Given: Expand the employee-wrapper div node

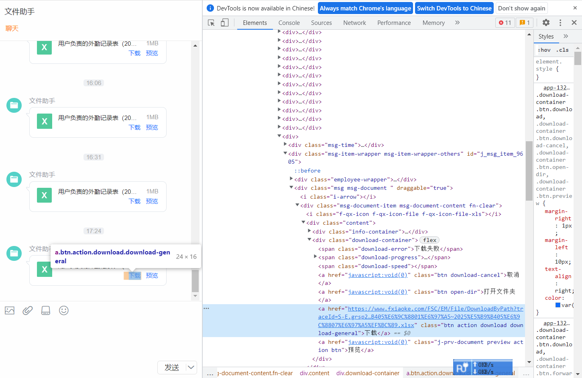Looking at the screenshot, I should [291, 179].
